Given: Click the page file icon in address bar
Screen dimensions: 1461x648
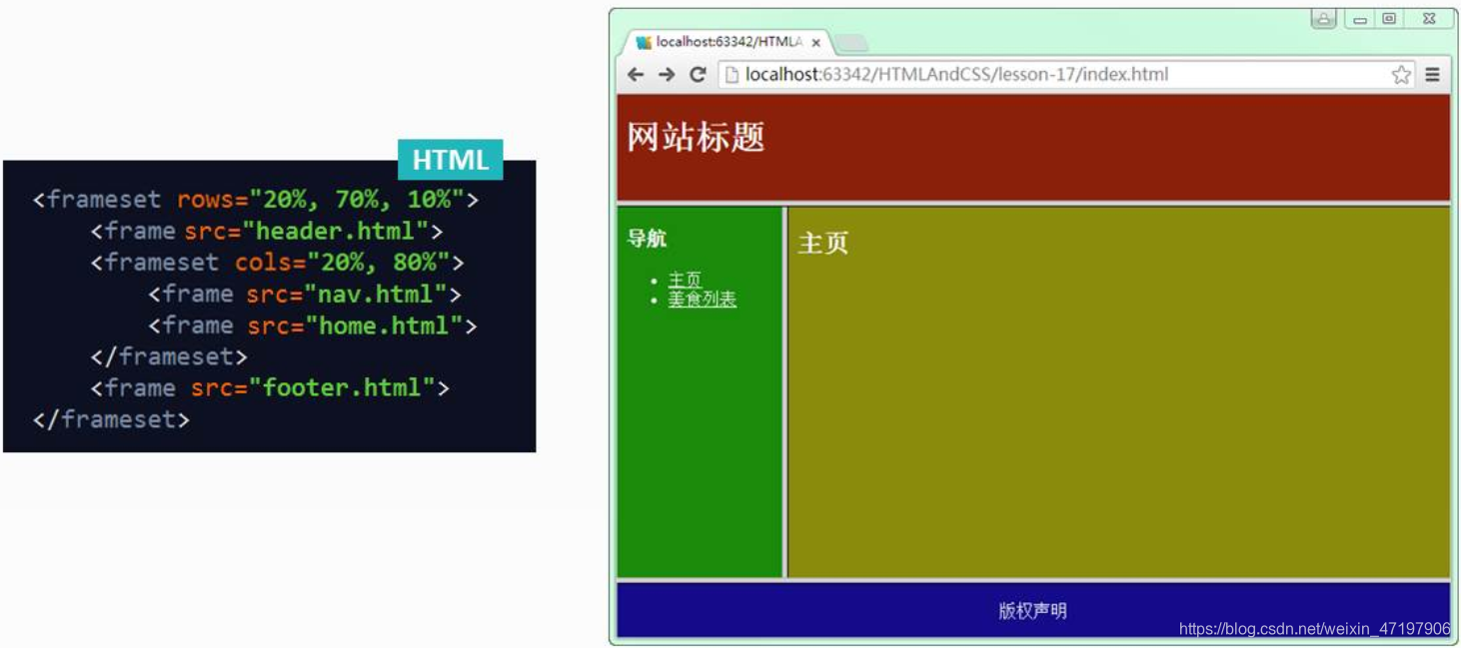Looking at the screenshot, I should pyautogui.click(x=731, y=75).
